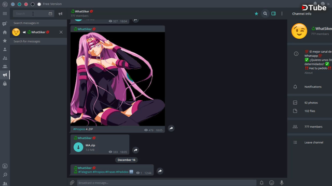
Task: Open favorites star in sidebar
Action: click(x=5, y=41)
